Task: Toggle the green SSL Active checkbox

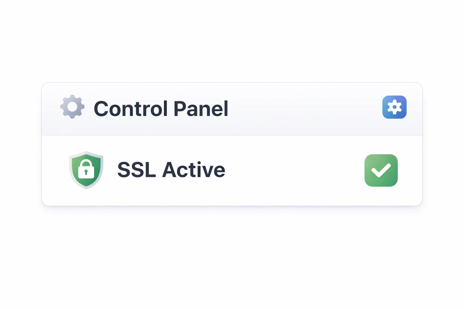Action: pos(381,170)
